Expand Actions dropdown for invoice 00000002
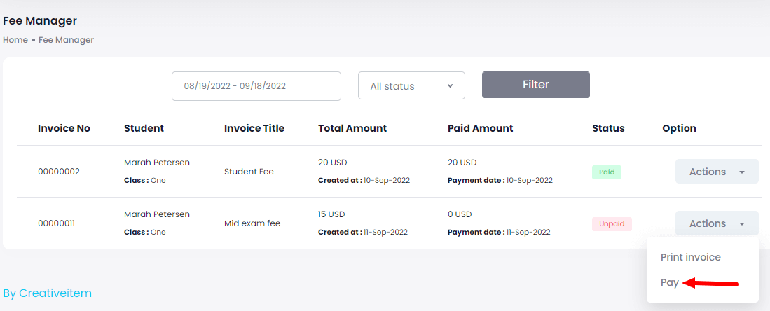This screenshot has height=311, width=770. [x=716, y=172]
